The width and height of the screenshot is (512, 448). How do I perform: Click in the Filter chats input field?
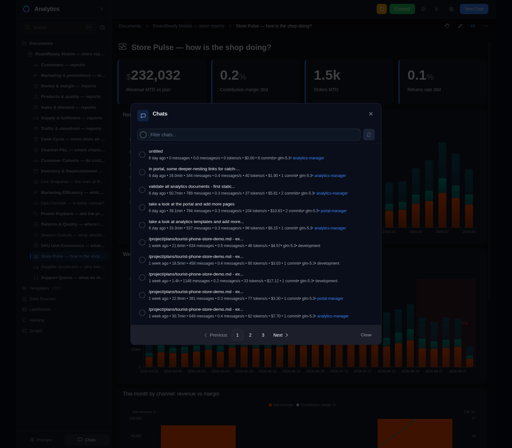pos(254,135)
